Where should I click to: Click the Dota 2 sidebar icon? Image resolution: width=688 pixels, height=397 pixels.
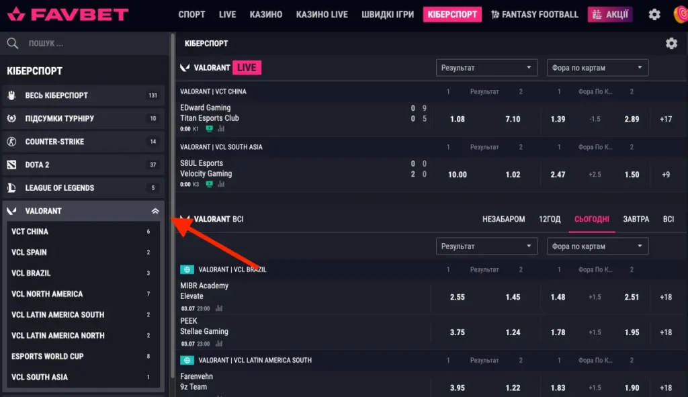tap(12, 165)
